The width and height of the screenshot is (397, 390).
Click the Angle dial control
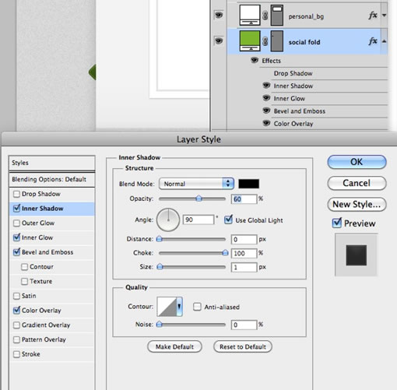[x=168, y=220]
